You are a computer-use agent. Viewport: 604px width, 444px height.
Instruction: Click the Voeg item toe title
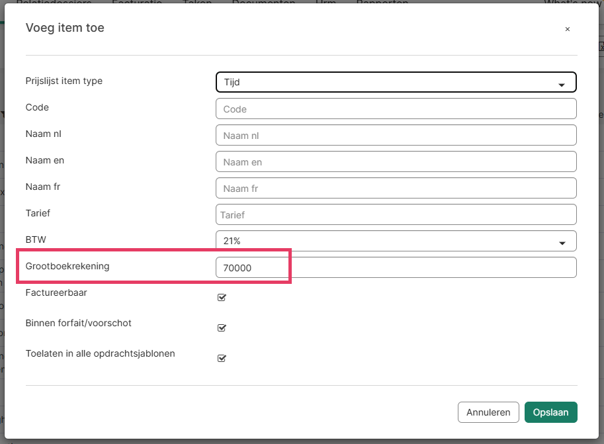click(65, 28)
